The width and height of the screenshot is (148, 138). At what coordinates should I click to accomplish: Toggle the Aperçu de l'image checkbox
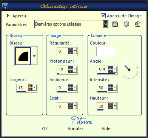coord(103,15)
